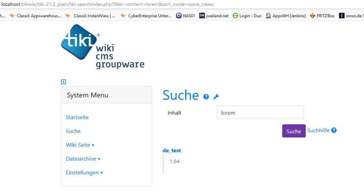Click the purple Suche button
Image resolution: width=364 pixels, height=191 pixels.
[294, 131]
